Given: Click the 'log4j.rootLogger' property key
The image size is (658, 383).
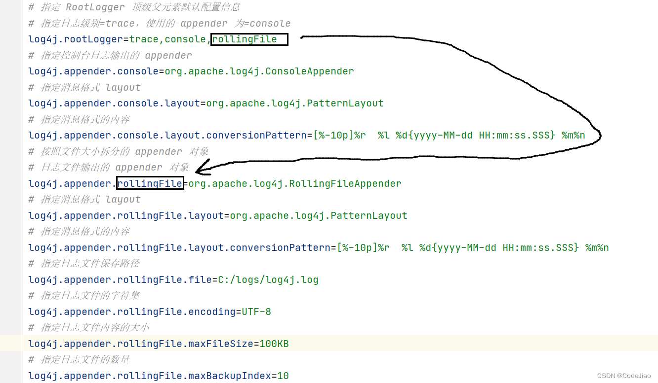Looking at the screenshot, I should pyautogui.click(x=76, y=39).
